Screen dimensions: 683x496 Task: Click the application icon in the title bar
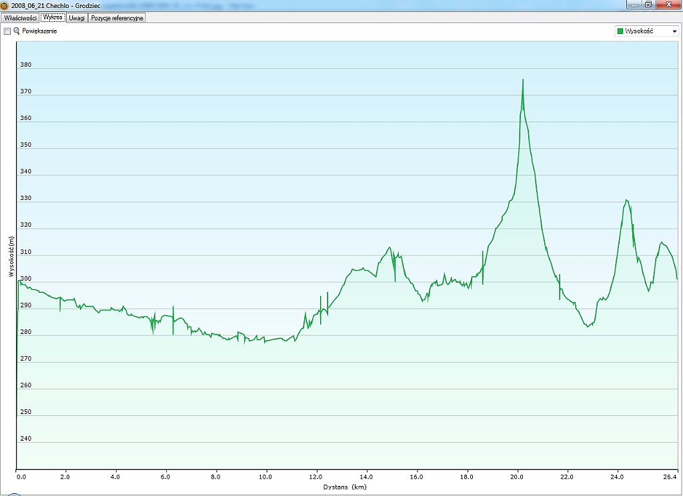point(5,5)
